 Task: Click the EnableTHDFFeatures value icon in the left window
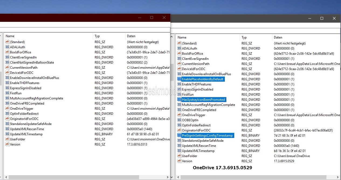tap(7, 83)
